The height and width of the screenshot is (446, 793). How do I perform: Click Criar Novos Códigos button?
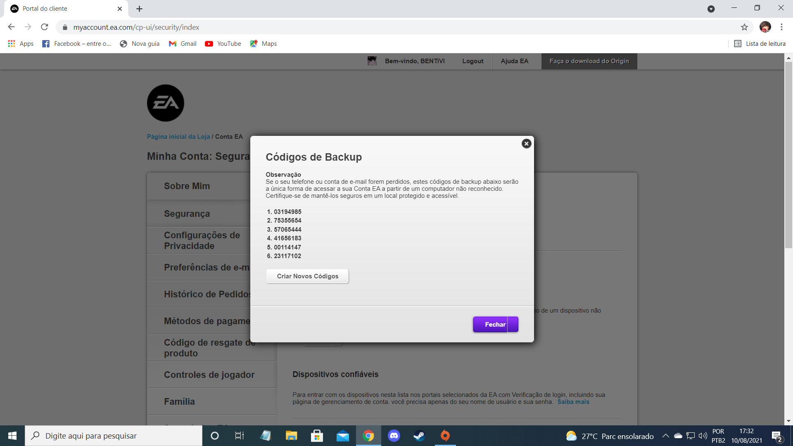tap(307, 276)
